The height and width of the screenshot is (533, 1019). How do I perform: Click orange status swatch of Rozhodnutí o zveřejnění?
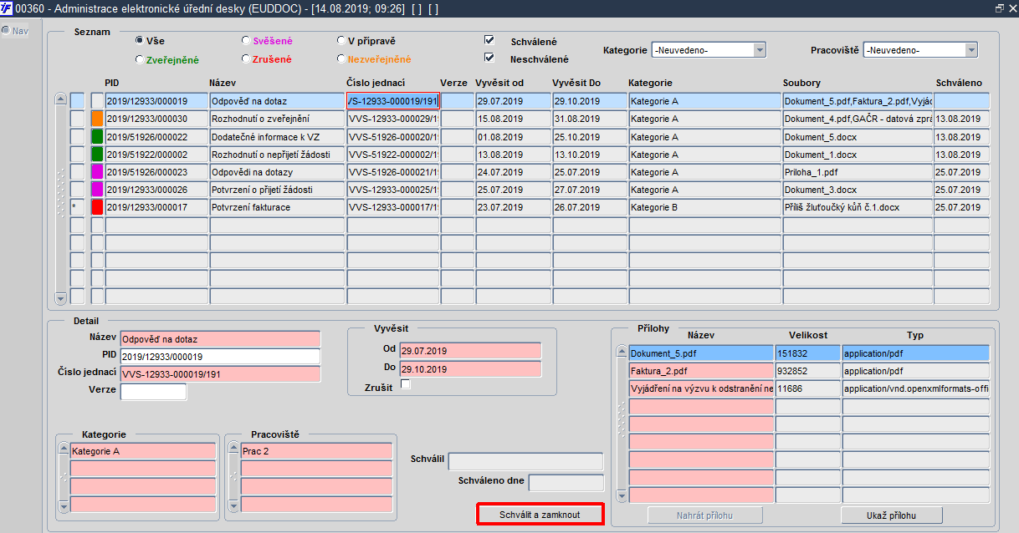tap(97, 119)
